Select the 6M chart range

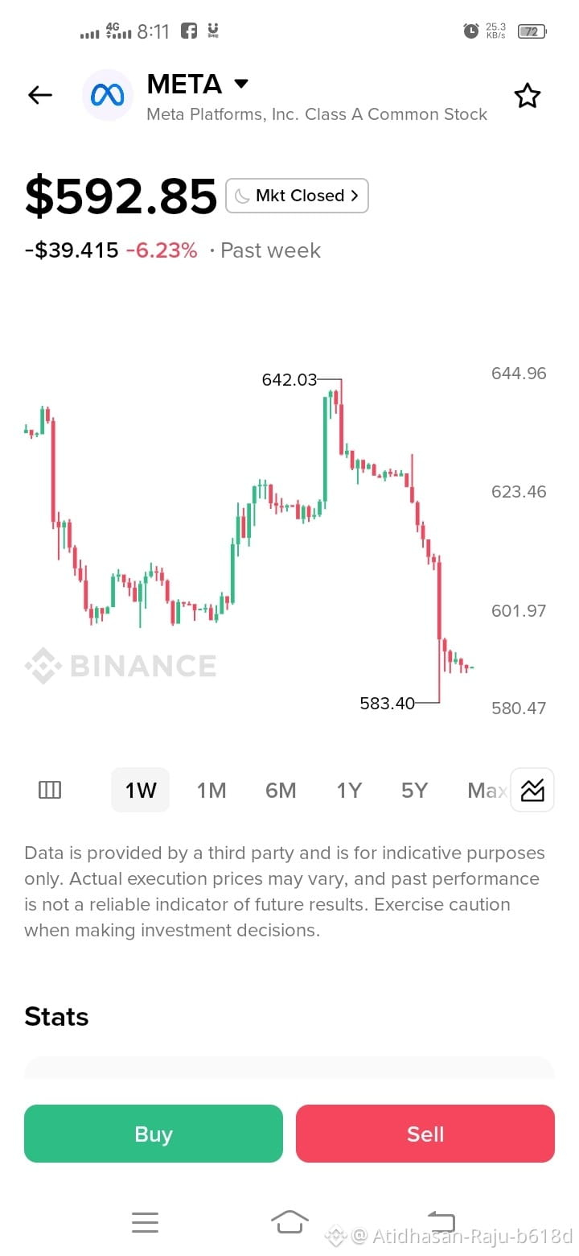click(x=281, y=790)
